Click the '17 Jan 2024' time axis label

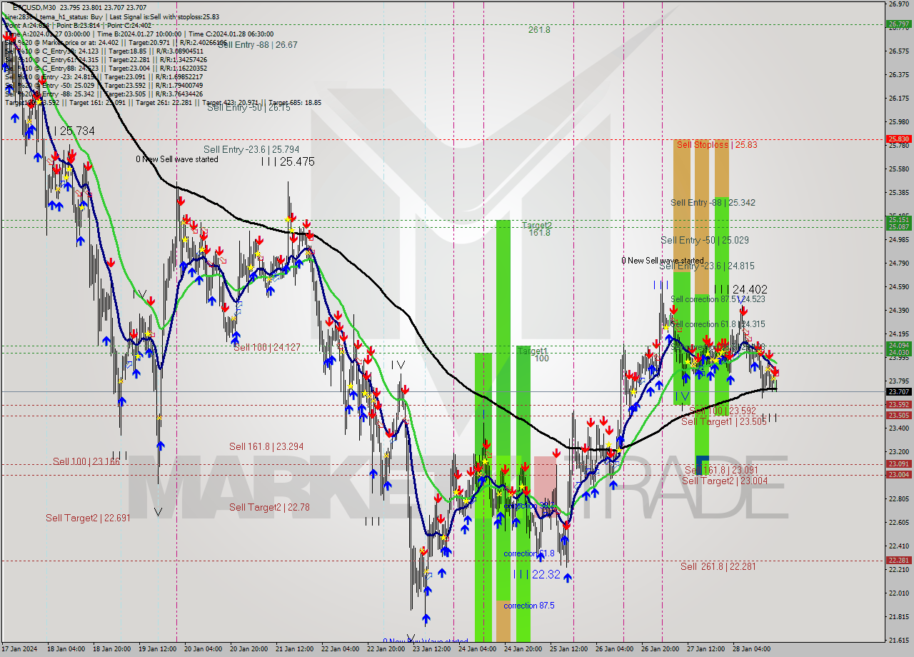pyautogui.click(x=19, y=649)
